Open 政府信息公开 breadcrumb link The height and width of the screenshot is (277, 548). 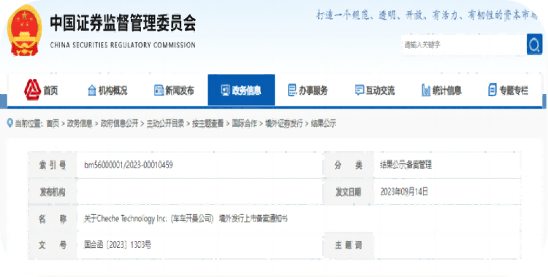point(120,123)
